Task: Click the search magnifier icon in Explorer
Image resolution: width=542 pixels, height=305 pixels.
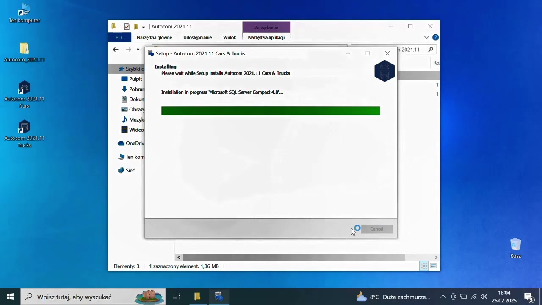Action: pos(431,50)
